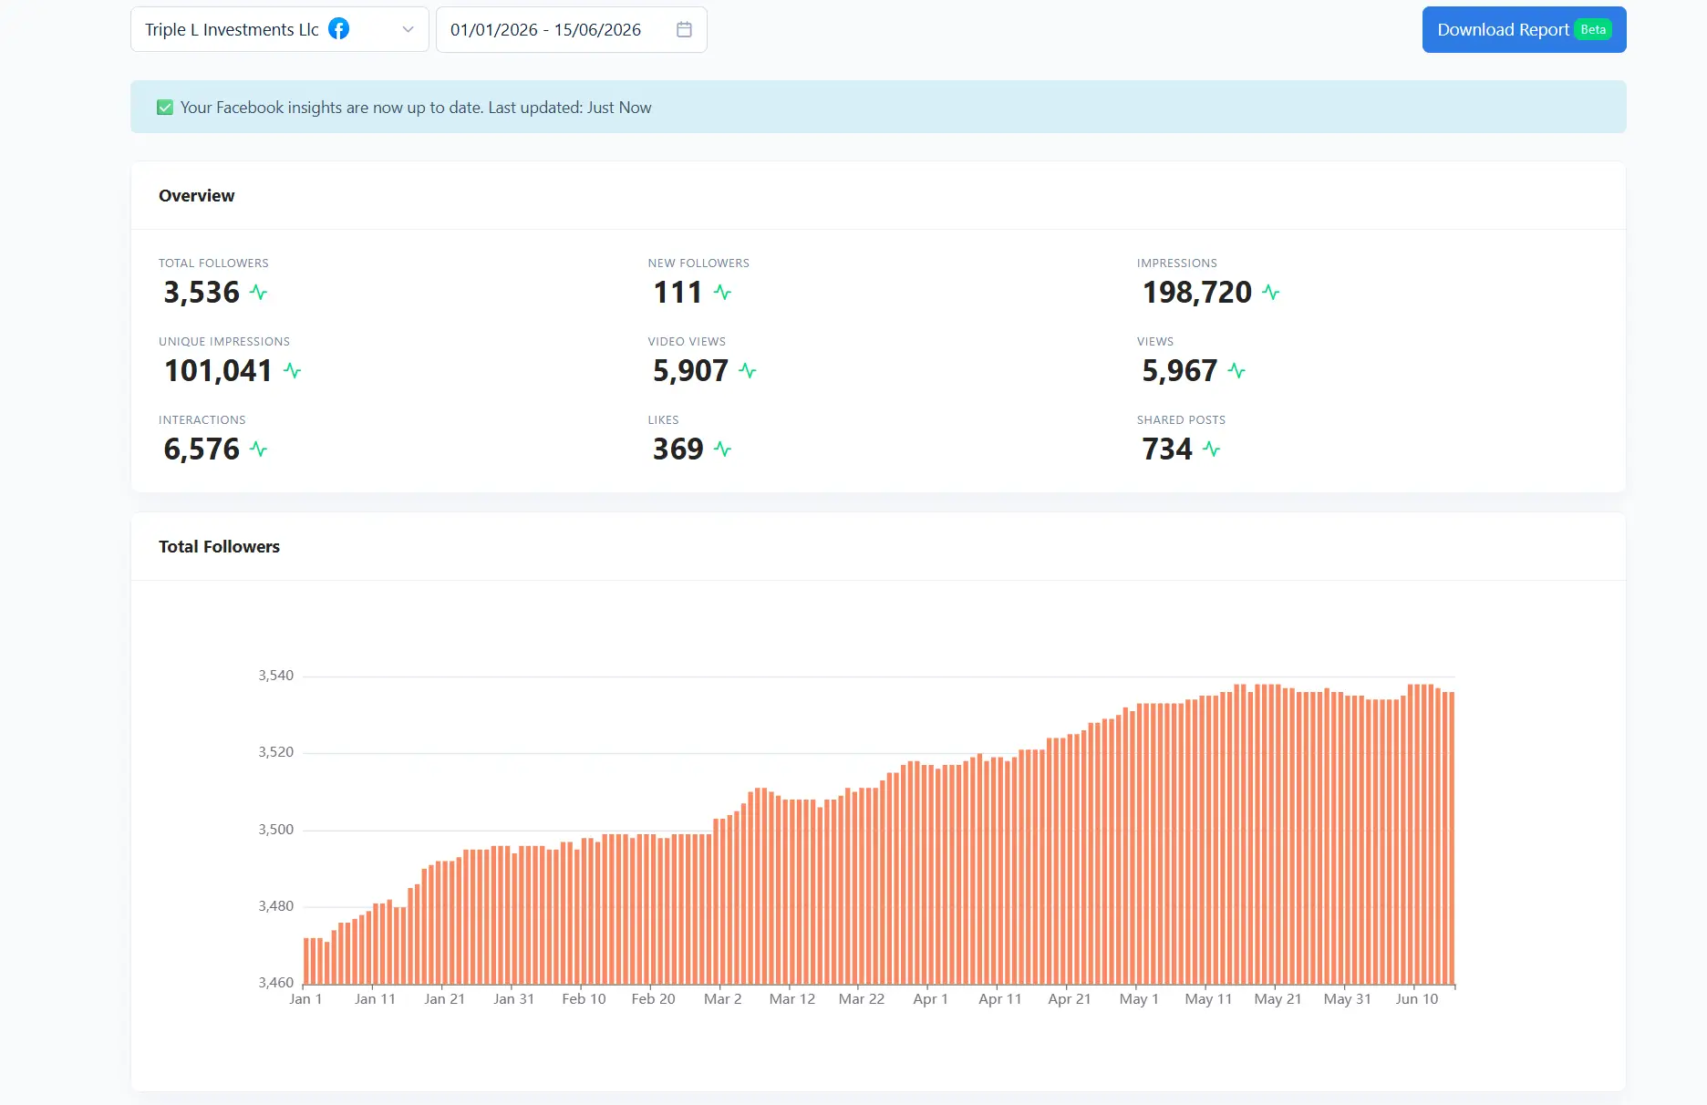Image resolution: width=1707 pixels, height=1105 pixels.
Task: Select the Total Followers value 3,536
Action: coord(202,293)
